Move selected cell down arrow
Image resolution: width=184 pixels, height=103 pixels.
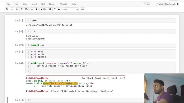pyautogui.click(x=37, y=9)
